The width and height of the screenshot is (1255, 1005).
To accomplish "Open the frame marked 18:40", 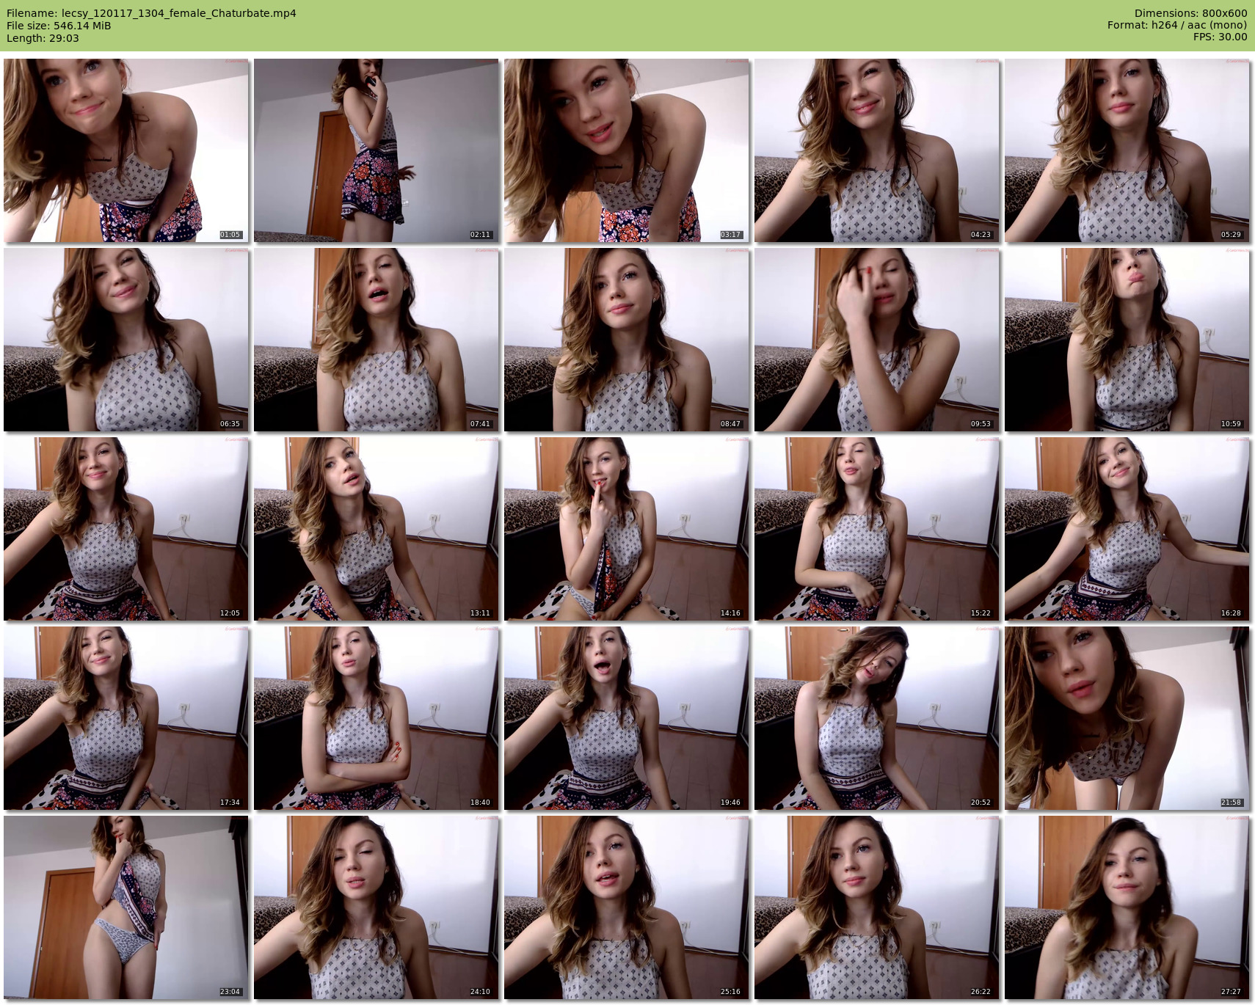I will 376,718.
